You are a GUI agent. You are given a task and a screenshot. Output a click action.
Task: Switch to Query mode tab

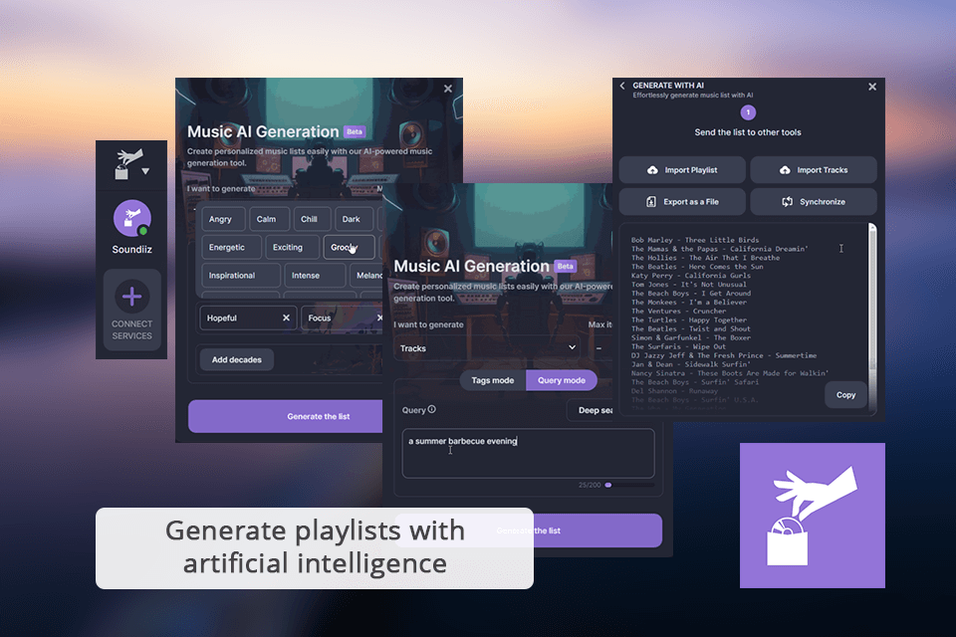click(x=562, y=380)
